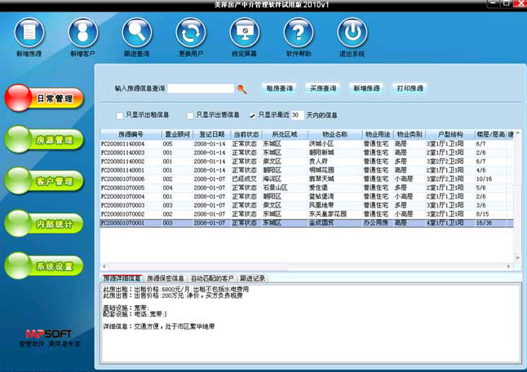The width and height of the screenshot is (527, 372).
Task: Click the 锁定屏幕 monitor icon
Action: pyautogui.click(x=245, y=33)
